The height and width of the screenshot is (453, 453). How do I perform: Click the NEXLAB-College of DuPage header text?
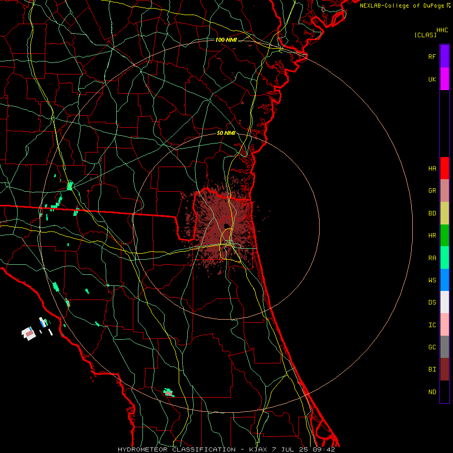(x=402, y=6)
